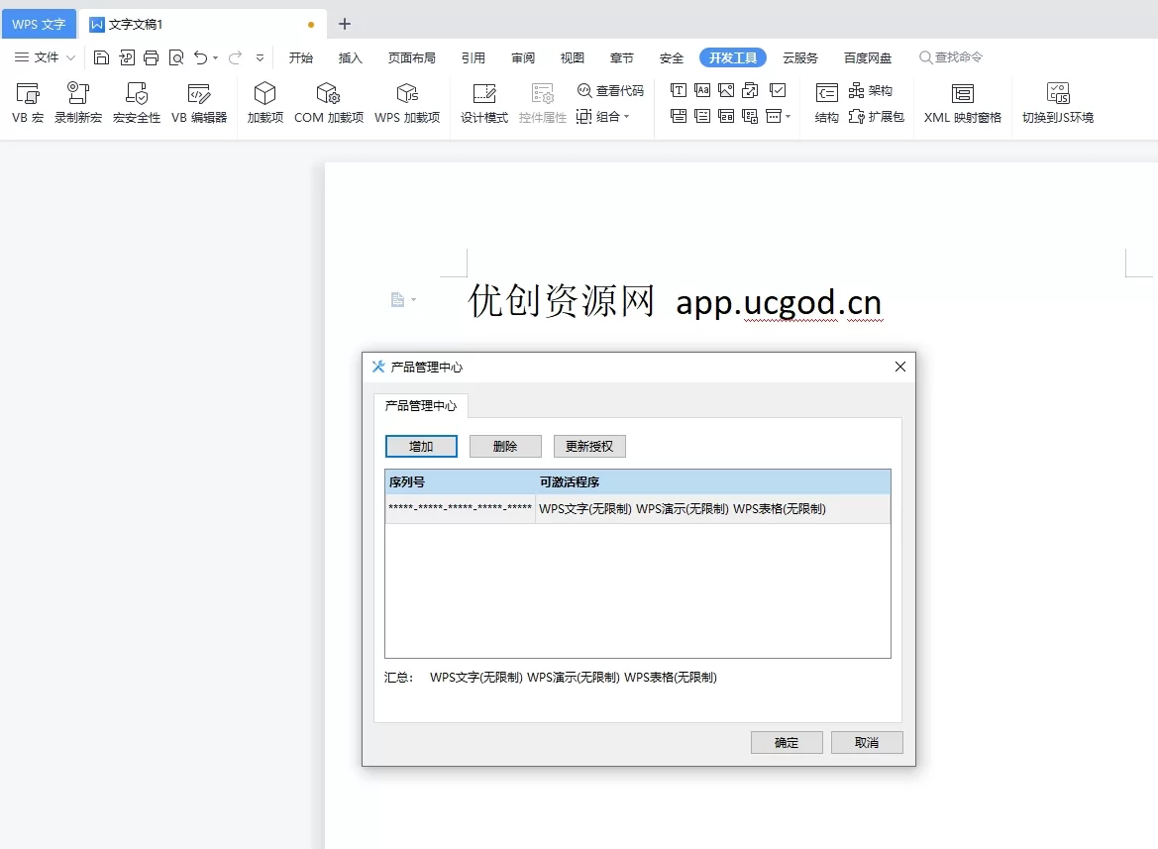The width and height of the screenshot is (1158, 849).
Task: Click the WPS 文字 home tab
Action: click(x=40, y=25)
